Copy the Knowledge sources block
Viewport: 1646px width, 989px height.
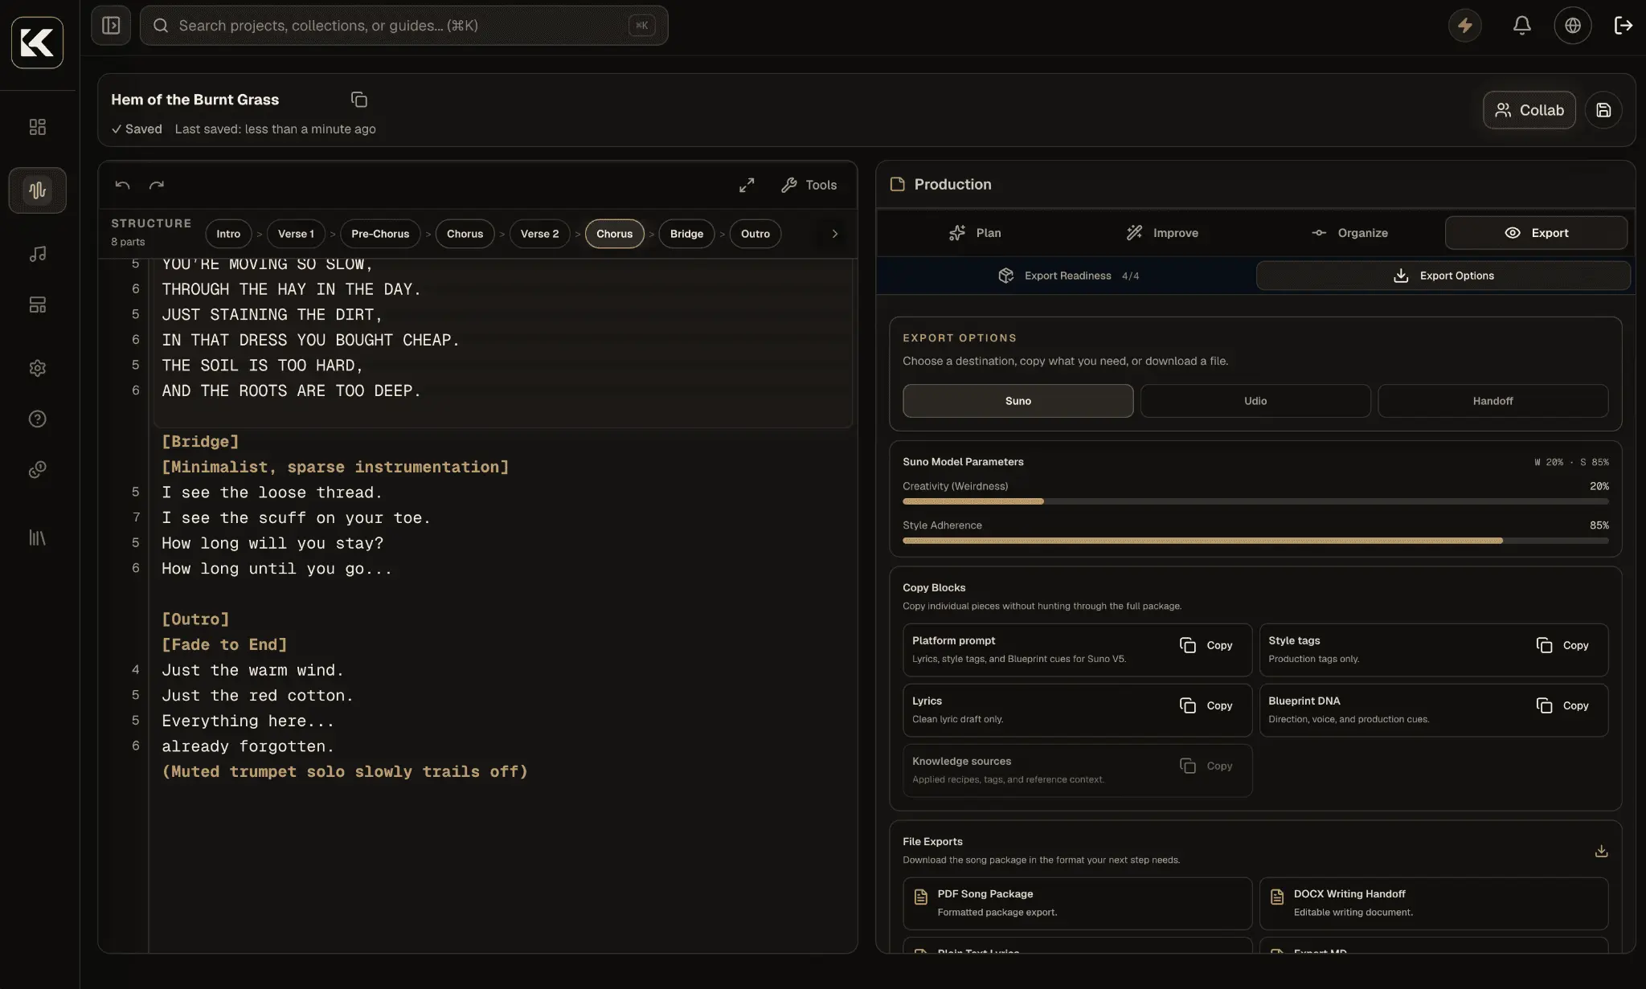pos(1206,766)
